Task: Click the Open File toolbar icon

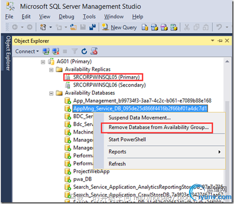Action: (x=73, y=27)
